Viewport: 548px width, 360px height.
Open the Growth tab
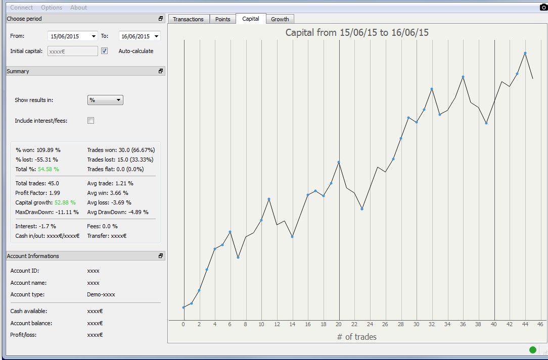[280, 19]
